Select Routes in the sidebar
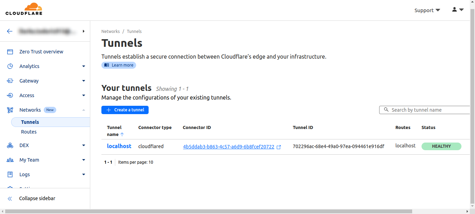The height and width of the screenshot is (214, 475). (x=29, y=132)
